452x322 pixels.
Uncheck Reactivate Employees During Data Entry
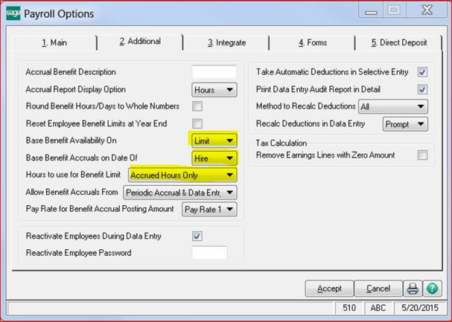pyautogui.click(x=197, y=236)
